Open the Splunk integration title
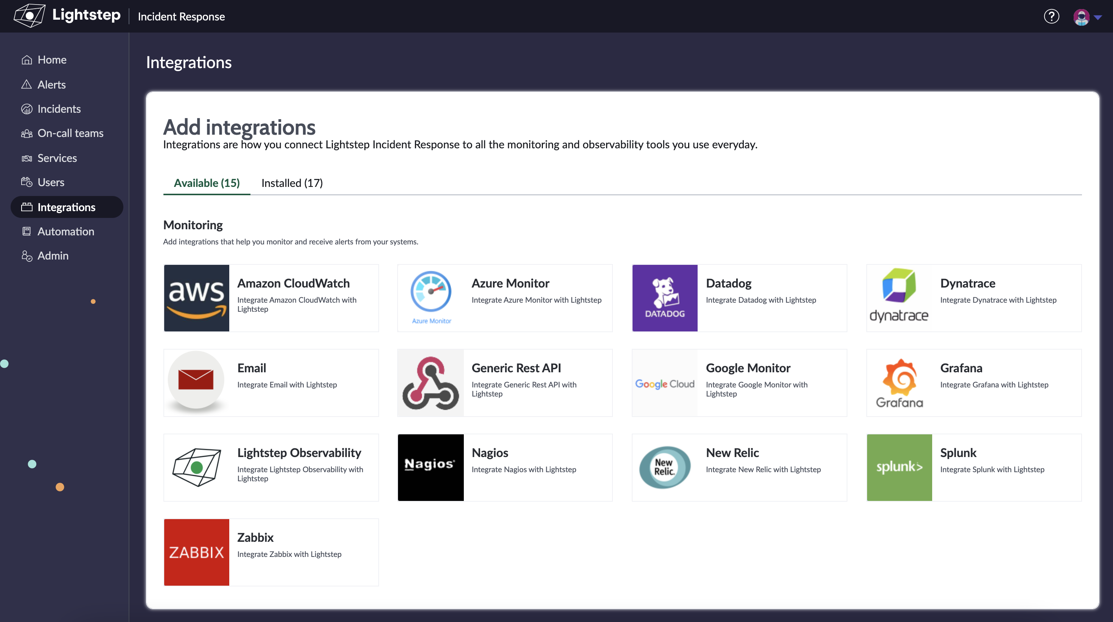Image resolution: width=1113 pixels, height=622 pixels. tap(958, 453)
